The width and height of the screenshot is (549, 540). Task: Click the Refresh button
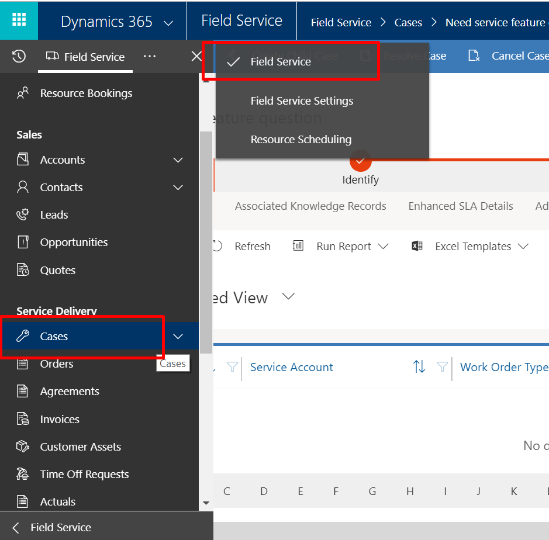252,246
